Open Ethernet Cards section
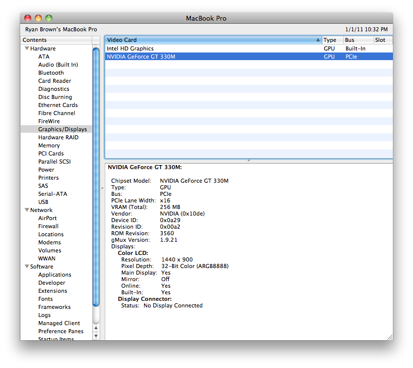This screenshot has width=413, height=368. coord(58,105)
